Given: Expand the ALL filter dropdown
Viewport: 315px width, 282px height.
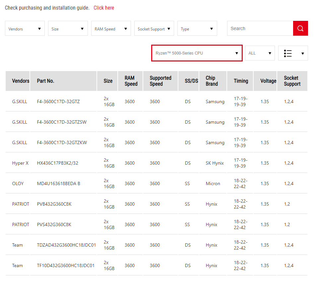Looking at the screenshot, I should [260, 53].
